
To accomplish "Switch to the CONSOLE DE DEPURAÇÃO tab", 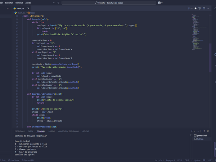I will (x=68, y=131).
